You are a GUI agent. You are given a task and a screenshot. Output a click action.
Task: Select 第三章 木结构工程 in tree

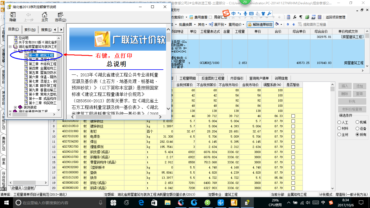click(43, 64)
